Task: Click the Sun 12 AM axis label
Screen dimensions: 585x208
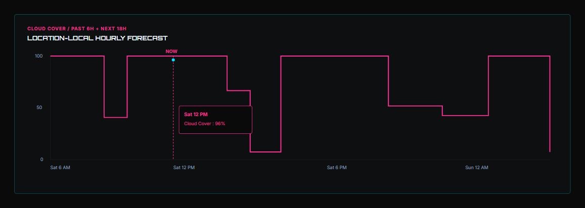Action: (476, 168)
